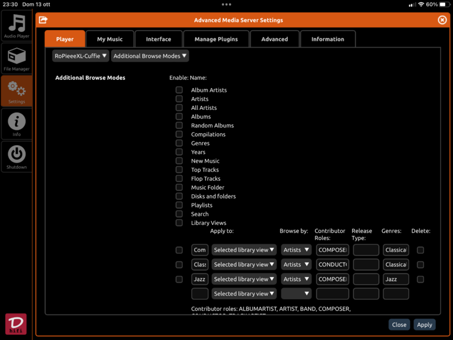
Task: Open the RoPieeeXL-Cuffie player dropdown
Action: (81, 56)
